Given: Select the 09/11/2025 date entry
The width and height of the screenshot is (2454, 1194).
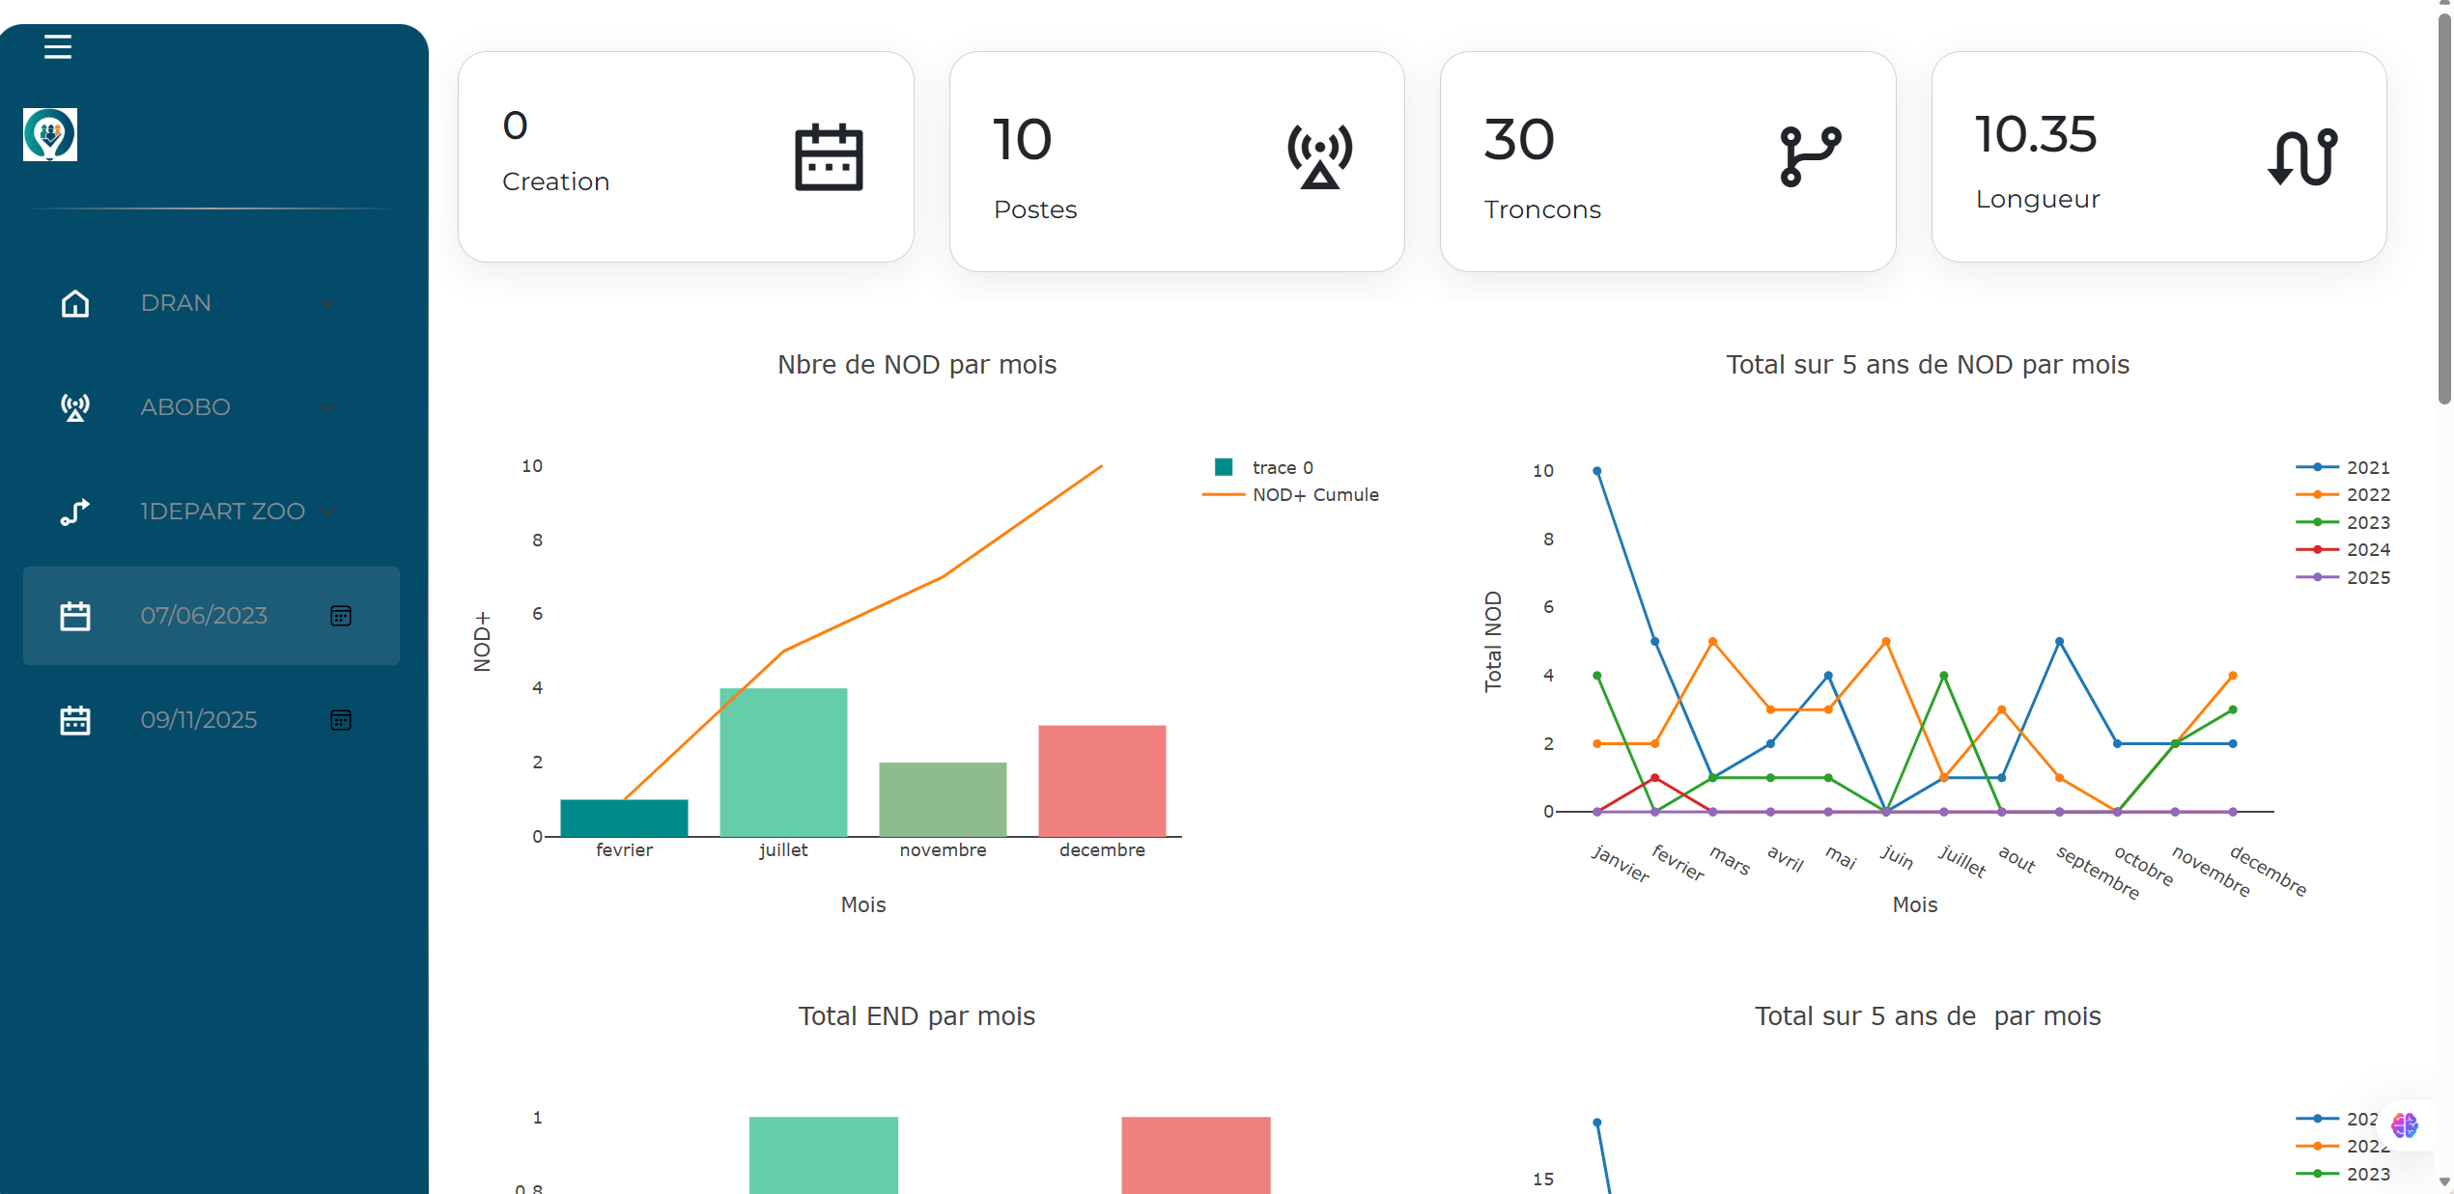Looking at the screenshot, I should 198,719.
